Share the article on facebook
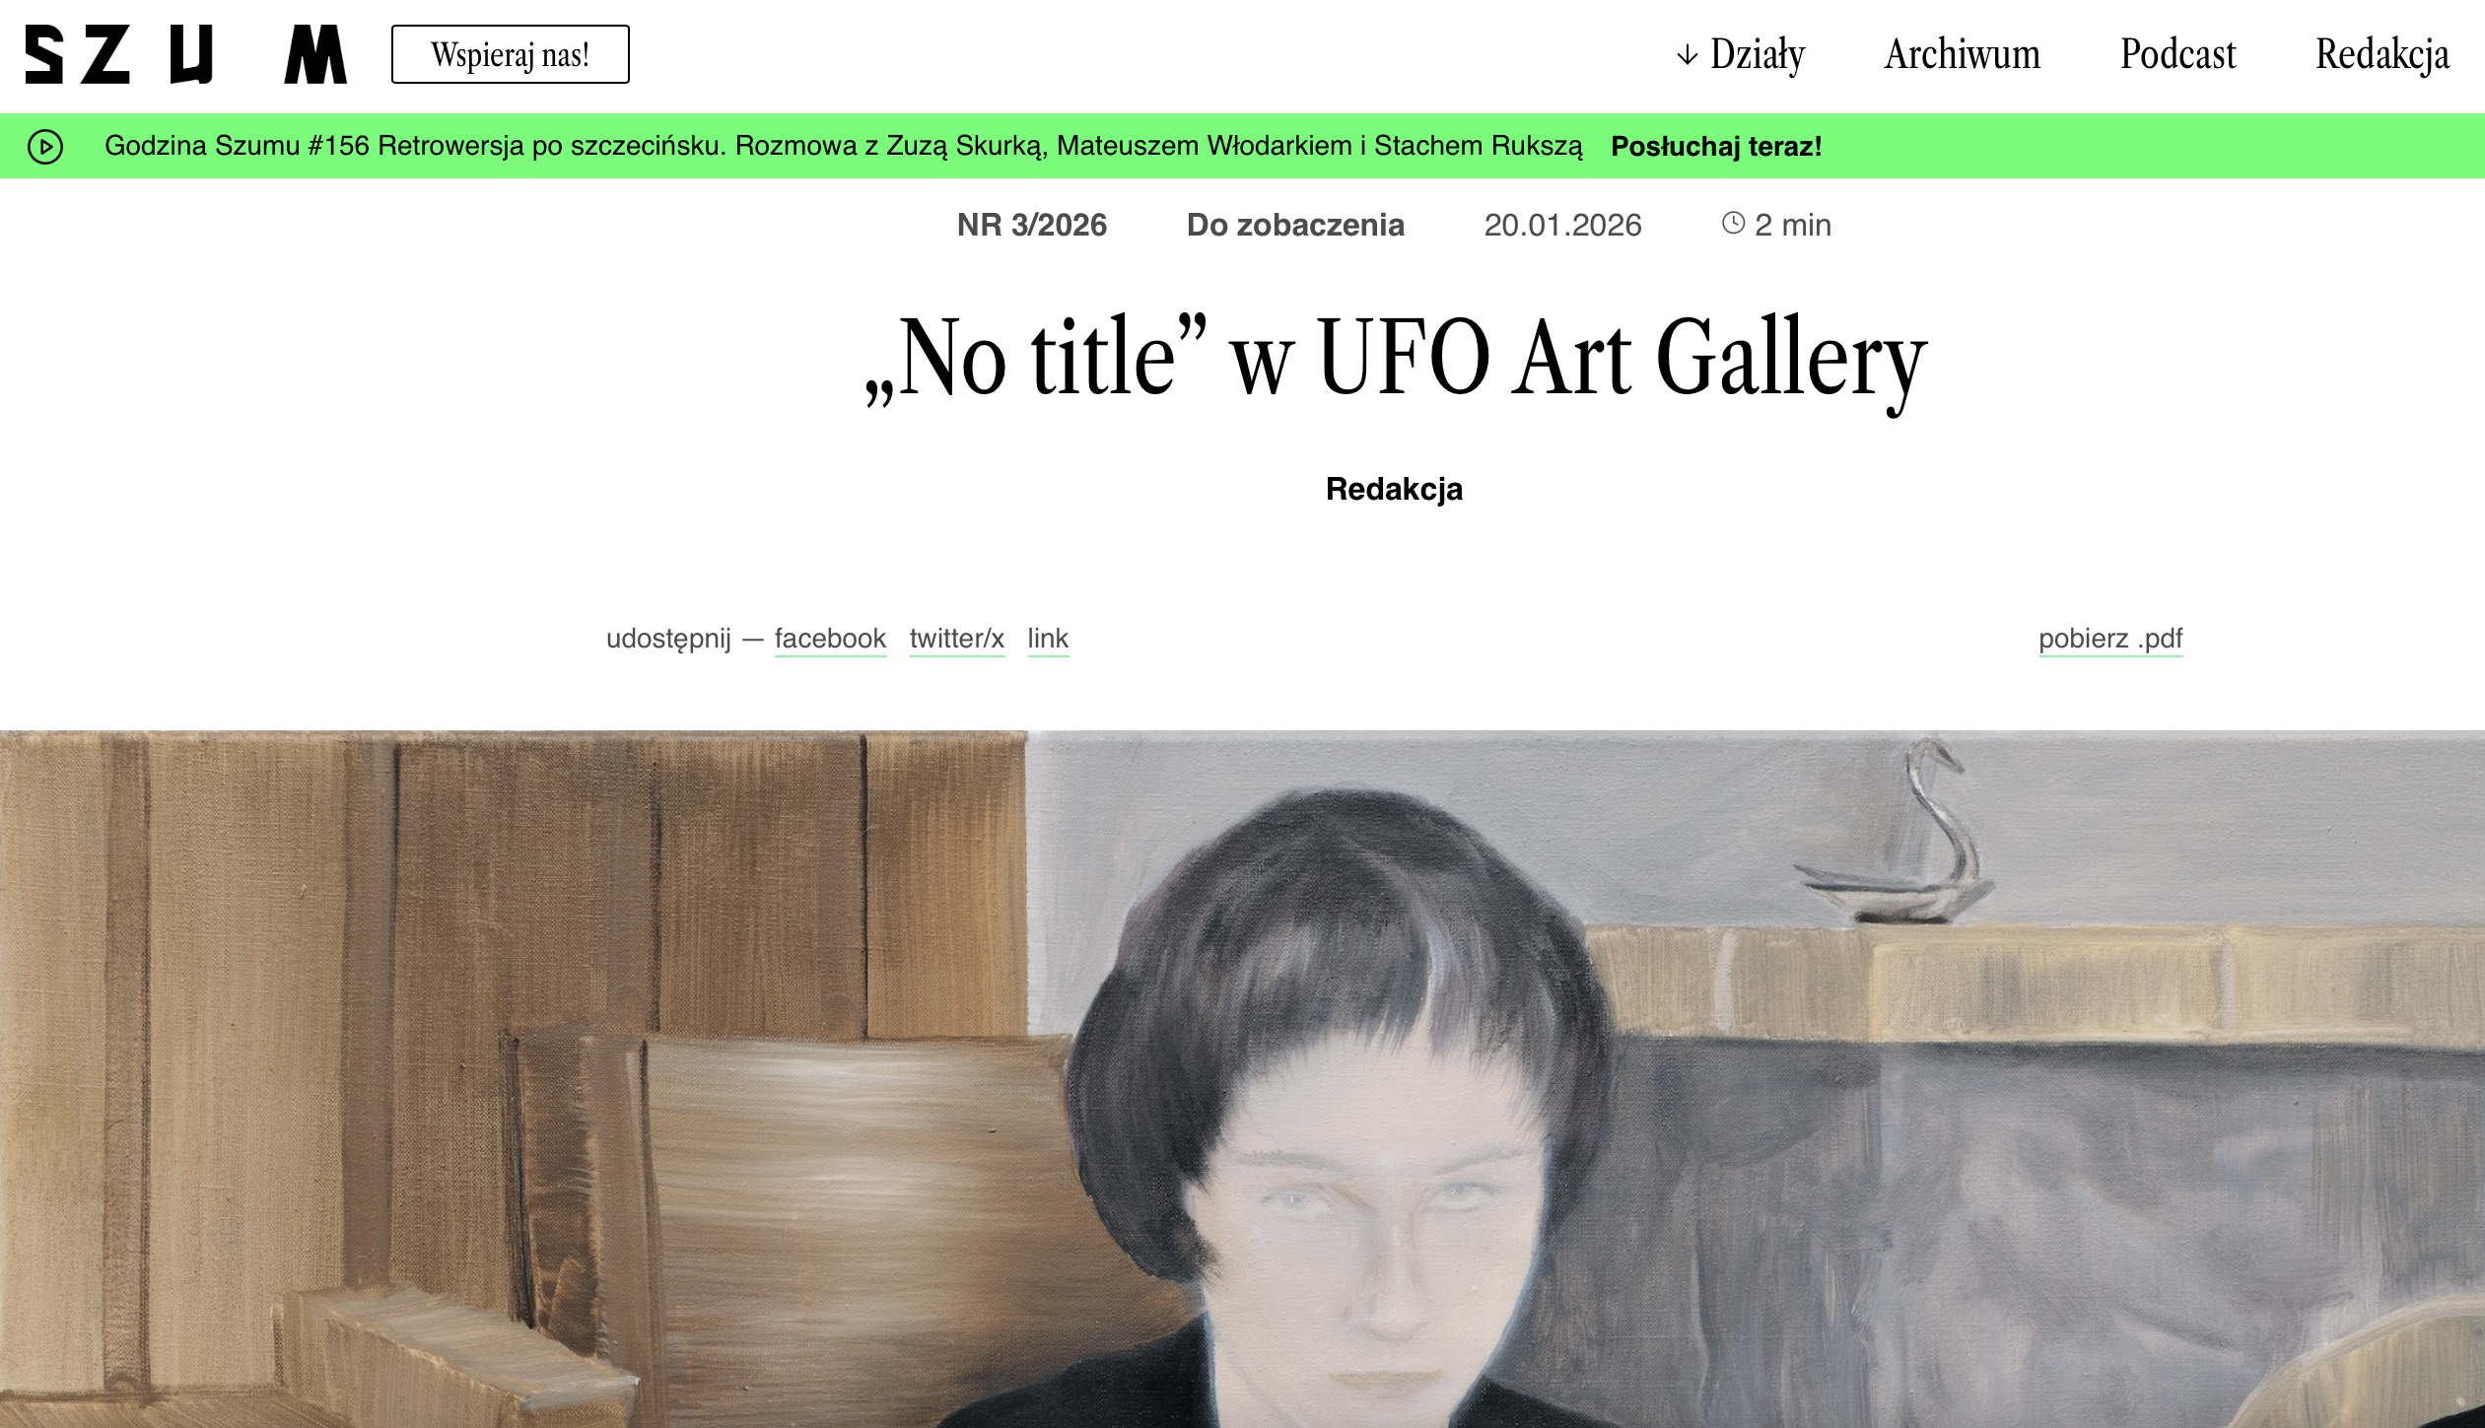The width and height of the screenshot is (2485, 1428). click(x=830, y=639)
